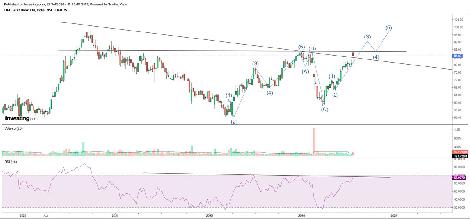Screen dimensions: 470x219
Task: Click the (C) wave label
Action: click(325, 109)
